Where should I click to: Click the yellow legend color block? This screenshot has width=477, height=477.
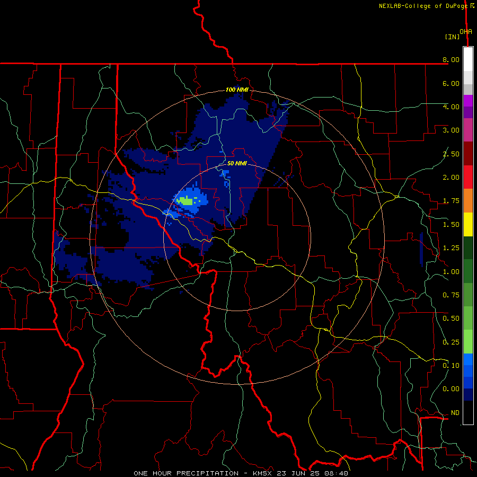[468, 224]
